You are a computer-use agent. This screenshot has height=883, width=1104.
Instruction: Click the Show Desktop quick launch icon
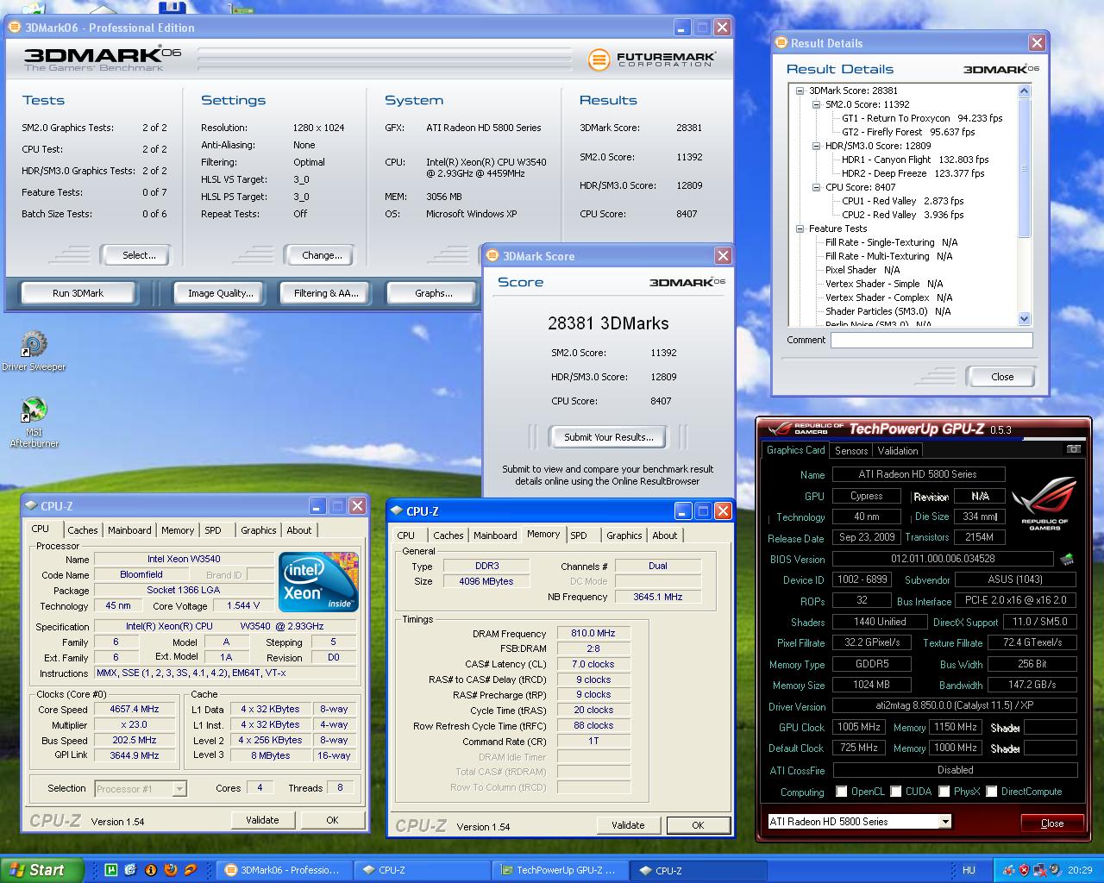131,870
